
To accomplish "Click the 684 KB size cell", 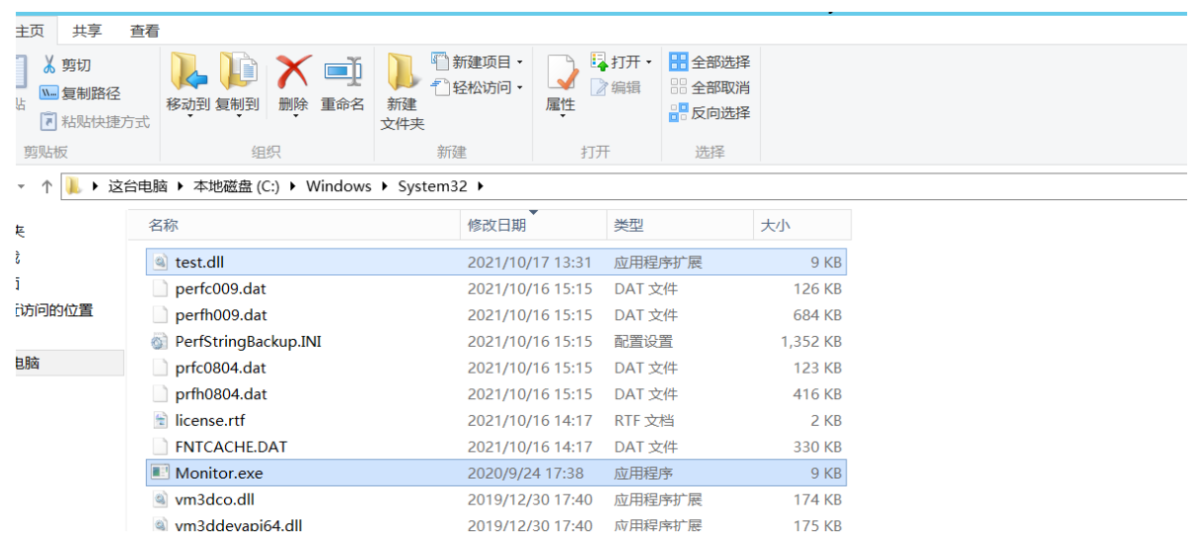I will click(817, 315).
